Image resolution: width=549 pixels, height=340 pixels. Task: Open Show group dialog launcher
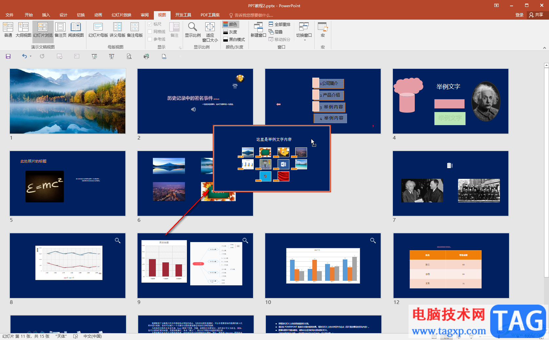180,48
